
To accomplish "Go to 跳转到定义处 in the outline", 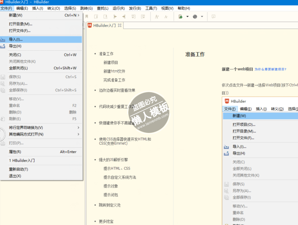I will 110,205.
